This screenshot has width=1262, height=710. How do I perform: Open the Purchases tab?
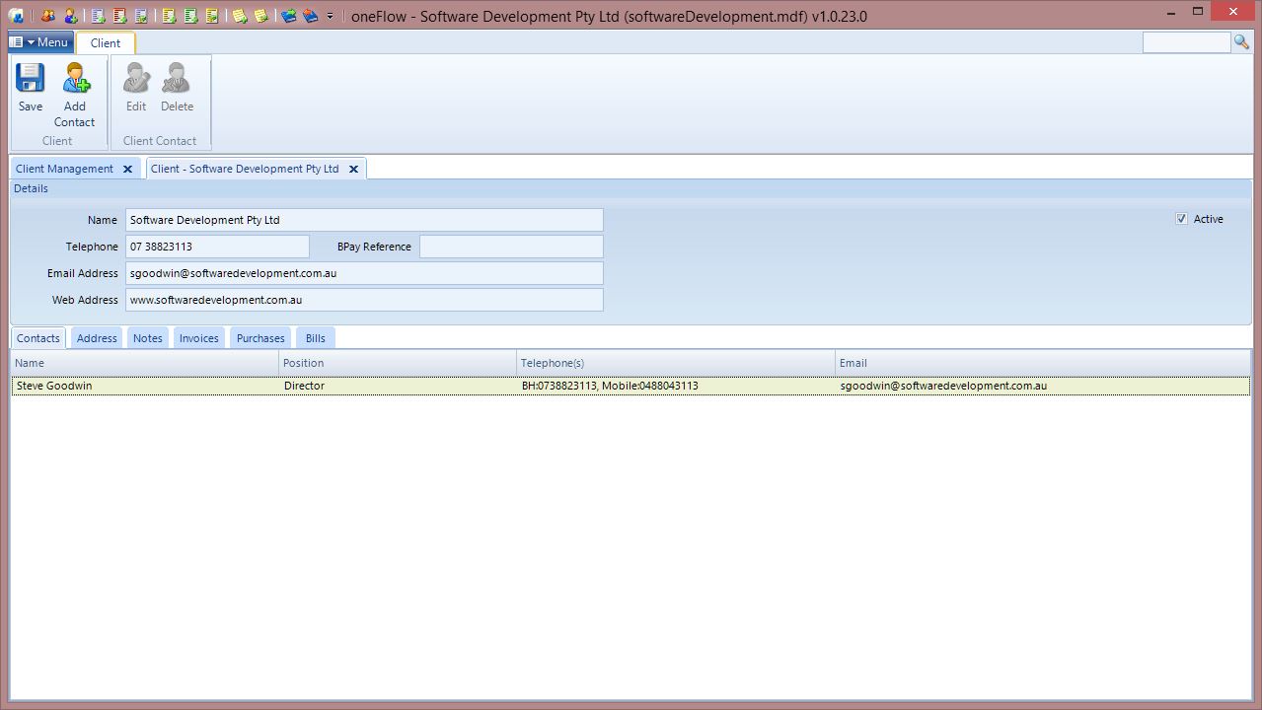260,338
